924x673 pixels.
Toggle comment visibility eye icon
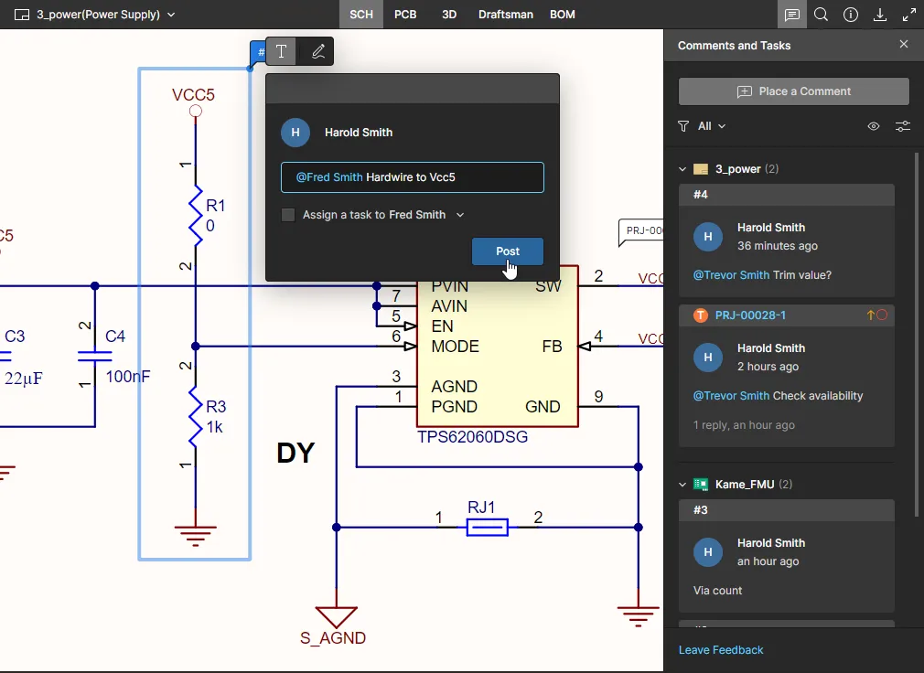pos(874,126)
